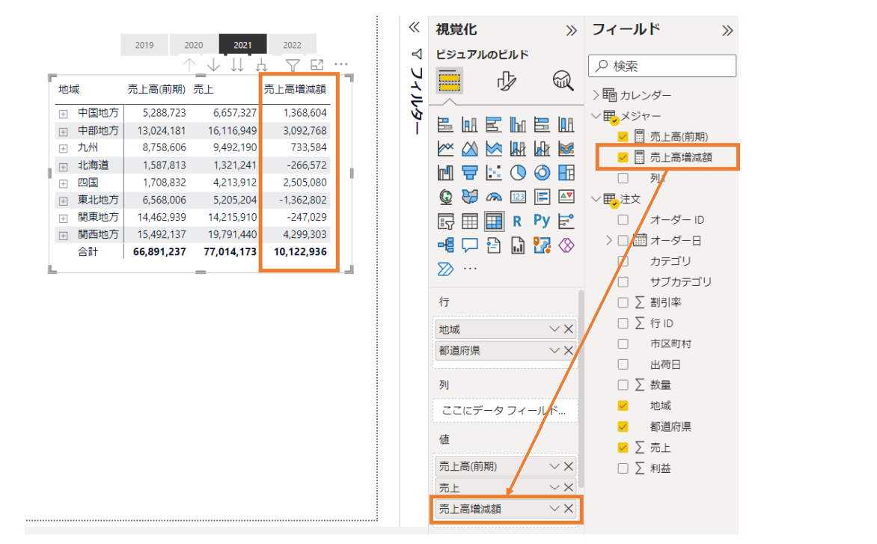
Task: Select the Python visual icon
Action: tap(543, 220)
